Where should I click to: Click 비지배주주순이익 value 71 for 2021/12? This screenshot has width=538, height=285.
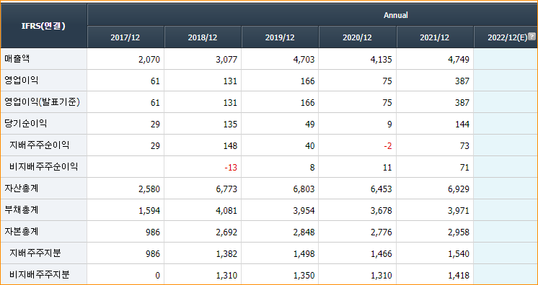464,168
